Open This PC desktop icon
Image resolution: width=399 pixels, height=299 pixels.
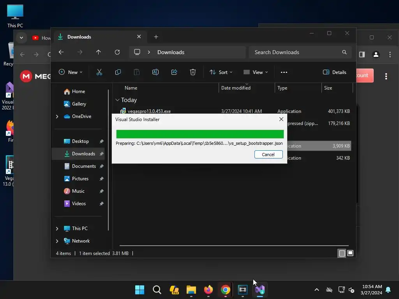pyautogui.click(x=15, y=16)
